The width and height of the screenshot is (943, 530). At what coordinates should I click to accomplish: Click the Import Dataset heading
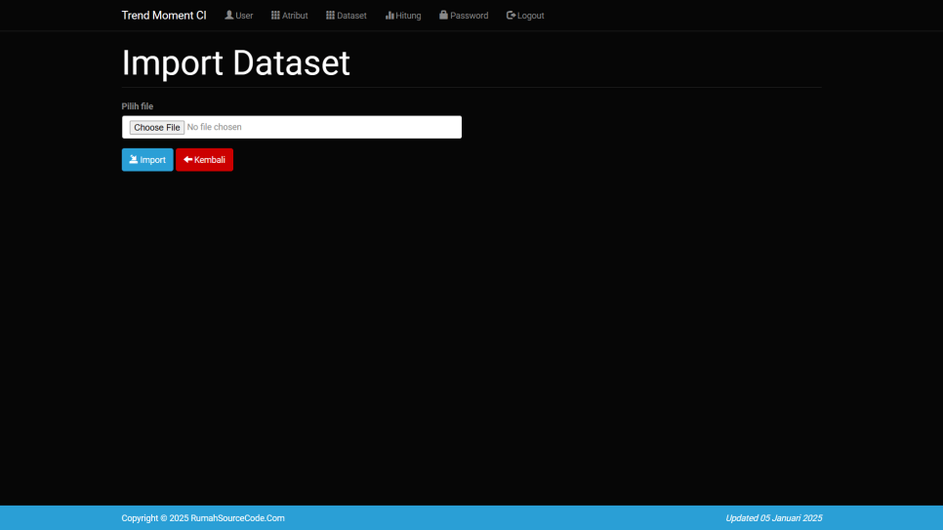click(236, 62)
